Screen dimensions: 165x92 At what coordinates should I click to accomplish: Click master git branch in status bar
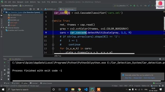(x=154, y=86)
